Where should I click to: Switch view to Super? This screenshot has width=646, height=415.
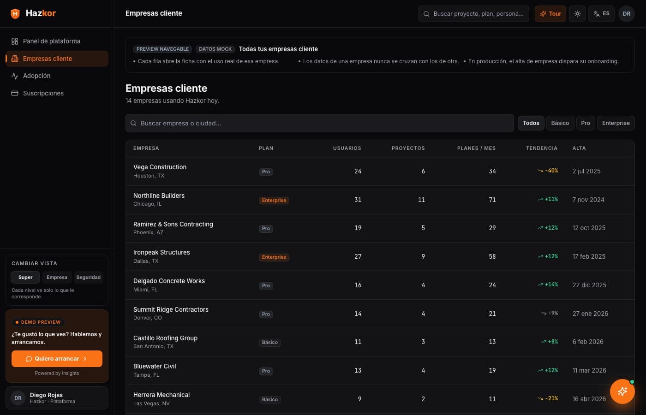tap(25, 278)
